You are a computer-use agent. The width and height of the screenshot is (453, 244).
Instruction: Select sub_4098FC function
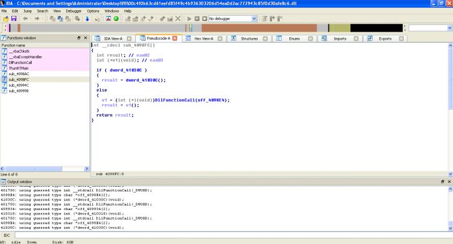pyautogui.click(x=45, y=79)
